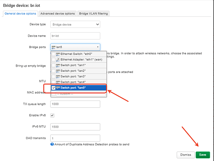Screen dimensions: 214x161
Task: Click the TX queue length field
Action: point(75,104)
